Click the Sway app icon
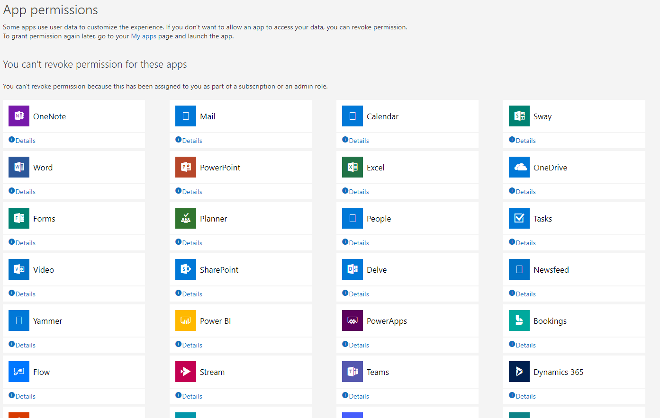Viewport: 660px width, 418px height. [519, 116]
